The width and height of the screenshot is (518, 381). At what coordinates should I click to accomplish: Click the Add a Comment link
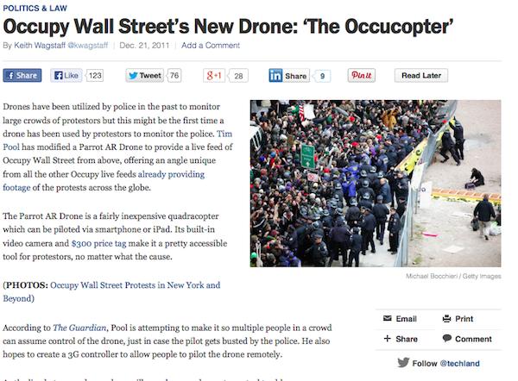(x=211, y=46)
